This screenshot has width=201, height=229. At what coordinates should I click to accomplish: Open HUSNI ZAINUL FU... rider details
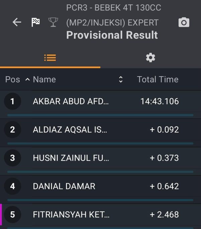tap(100, 158)
